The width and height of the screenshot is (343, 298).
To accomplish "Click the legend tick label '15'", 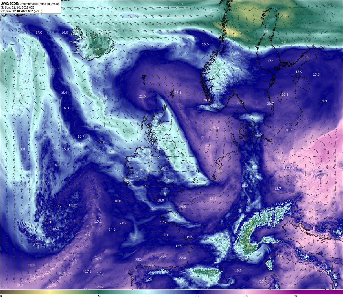I will click(x=197, y=296).
